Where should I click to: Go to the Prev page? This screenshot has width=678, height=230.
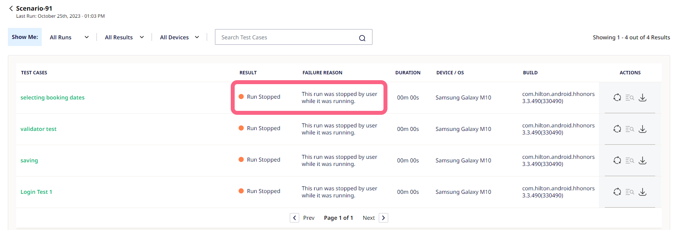(302, 218)
